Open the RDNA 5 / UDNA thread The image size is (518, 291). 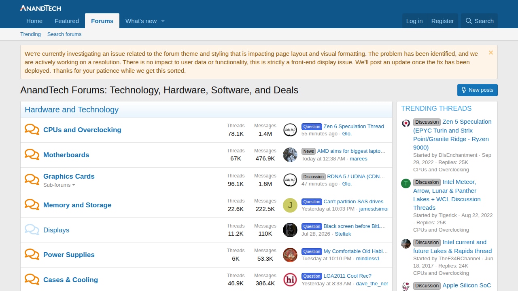357,177
